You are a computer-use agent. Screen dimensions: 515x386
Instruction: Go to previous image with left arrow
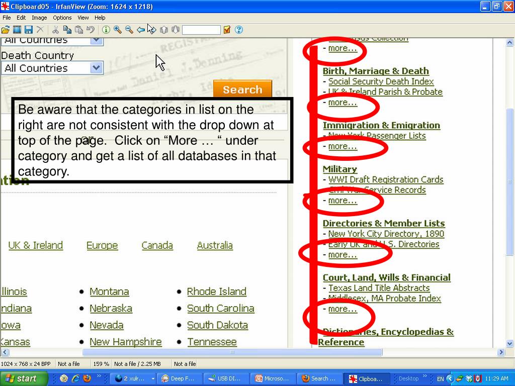141,30
